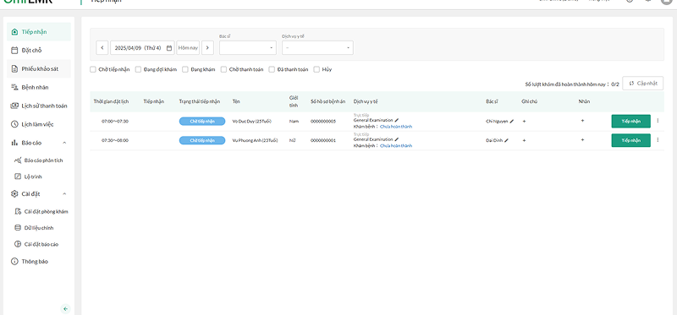Collapse the Cài đặt section chevron
The width and height of the screenshot is (677, 315).
point(64,194)
